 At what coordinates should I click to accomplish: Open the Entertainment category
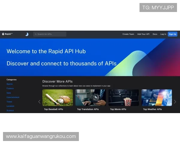click(x=13, y=97)
